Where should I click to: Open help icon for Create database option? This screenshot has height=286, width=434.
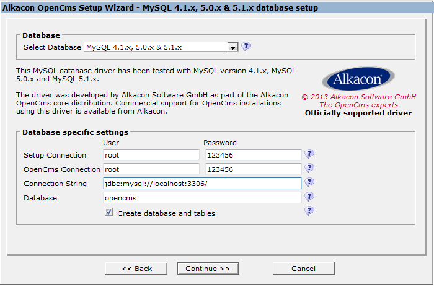point(309,211)
